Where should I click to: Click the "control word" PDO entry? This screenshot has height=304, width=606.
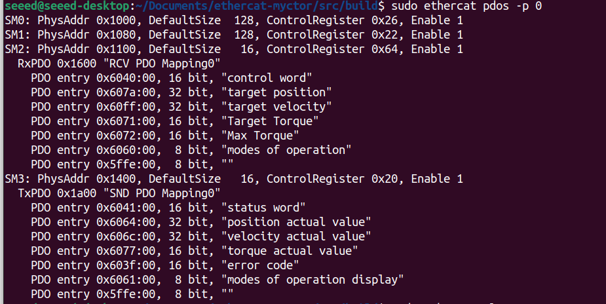(x=171, y=78)
